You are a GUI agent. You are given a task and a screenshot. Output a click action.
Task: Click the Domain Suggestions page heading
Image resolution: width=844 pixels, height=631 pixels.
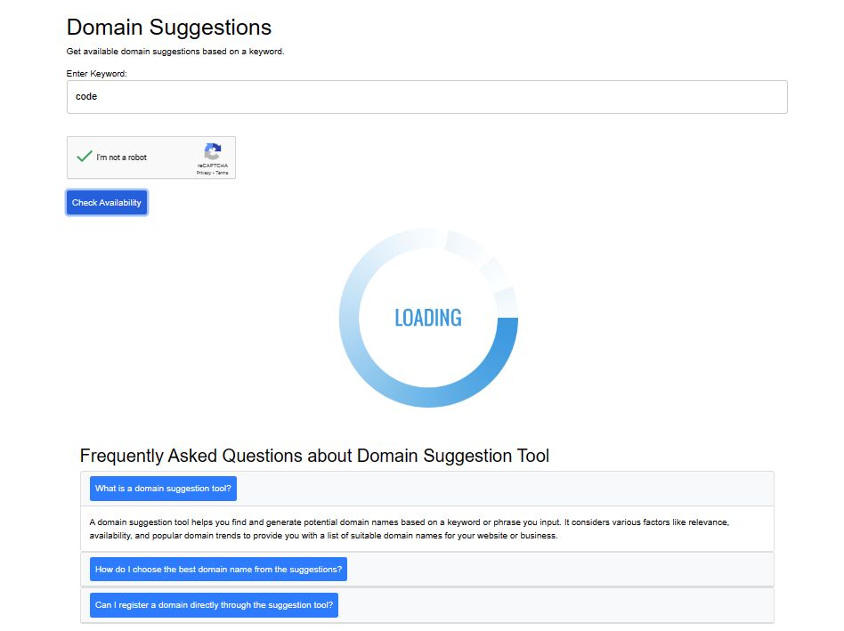[x=169, y=28]
